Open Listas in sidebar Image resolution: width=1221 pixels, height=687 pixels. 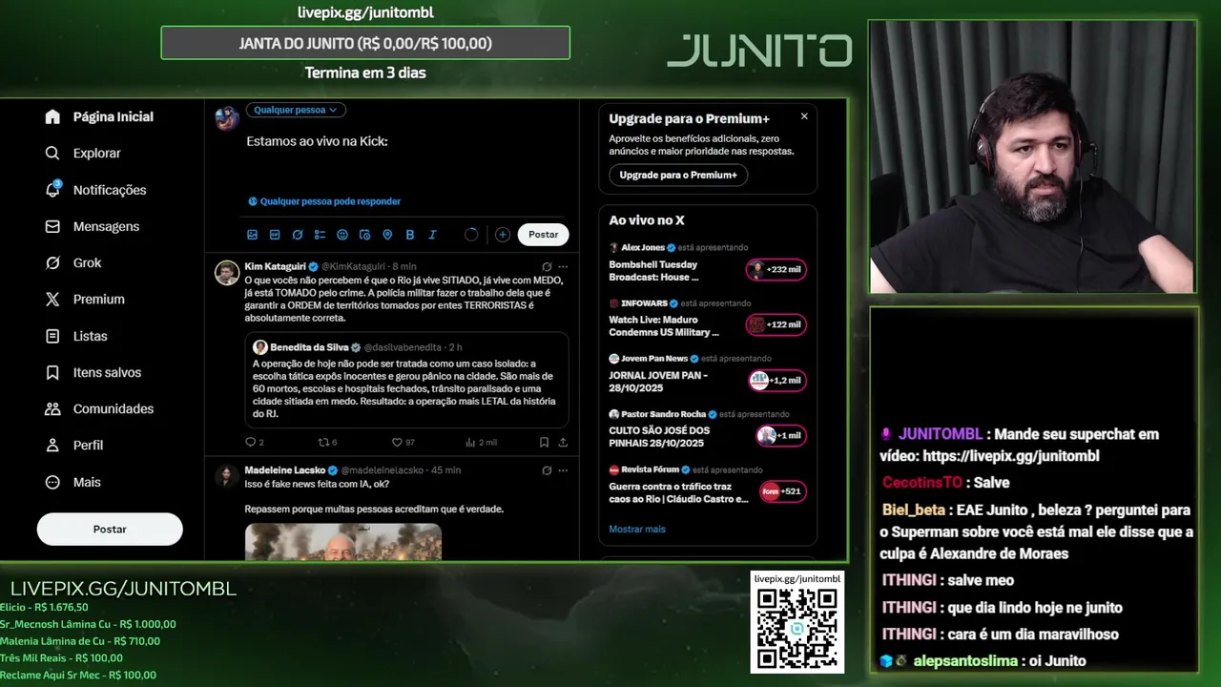tap(75, 336)
